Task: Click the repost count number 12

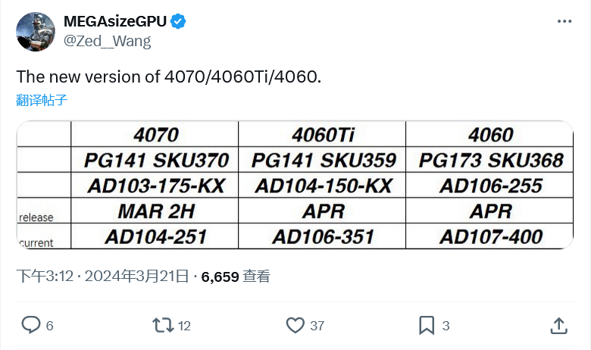Action: pyautogui.click(x=184, y=326)
